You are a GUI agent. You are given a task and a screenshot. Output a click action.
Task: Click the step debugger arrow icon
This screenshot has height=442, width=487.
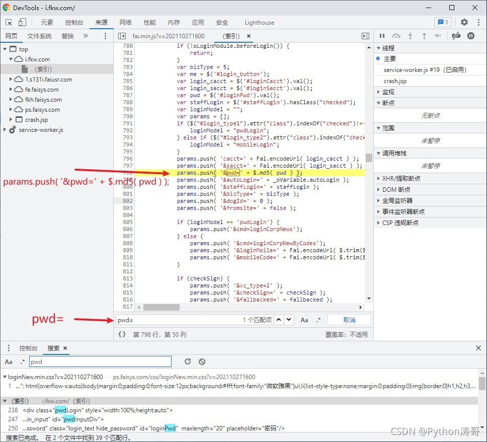[x=438, y=36]
